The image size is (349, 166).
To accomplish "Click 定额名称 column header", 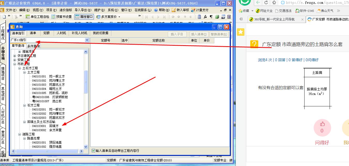I will pyautogui.click(x=159, y=41).
